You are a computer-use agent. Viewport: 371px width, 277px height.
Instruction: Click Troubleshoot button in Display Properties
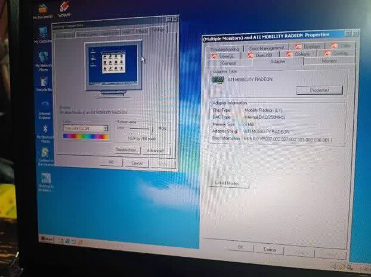128,150
